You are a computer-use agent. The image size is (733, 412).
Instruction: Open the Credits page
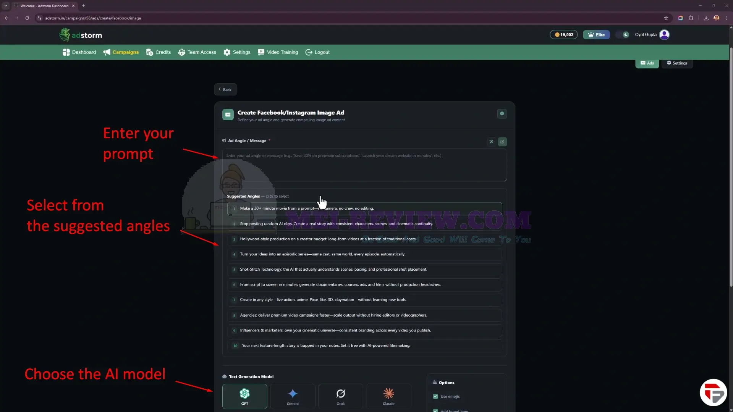[158, 52]
